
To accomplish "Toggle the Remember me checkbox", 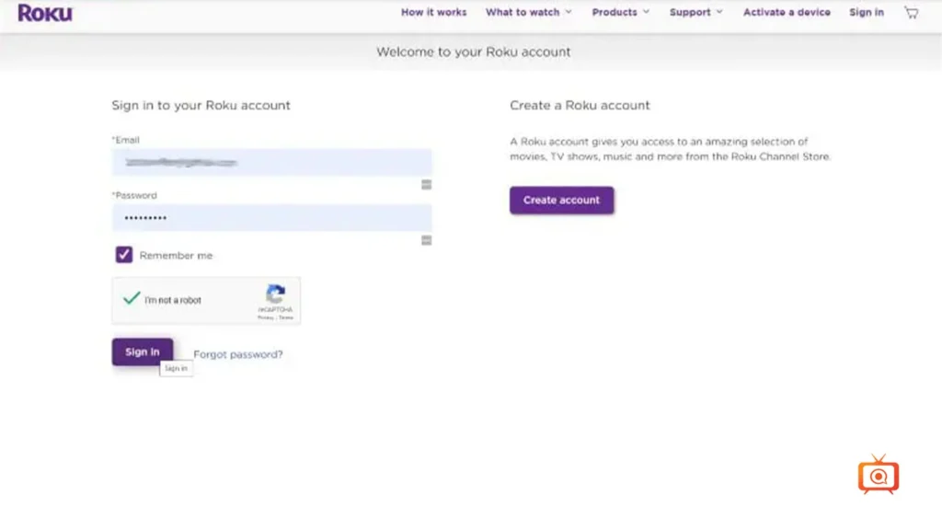I will (124, 255).
